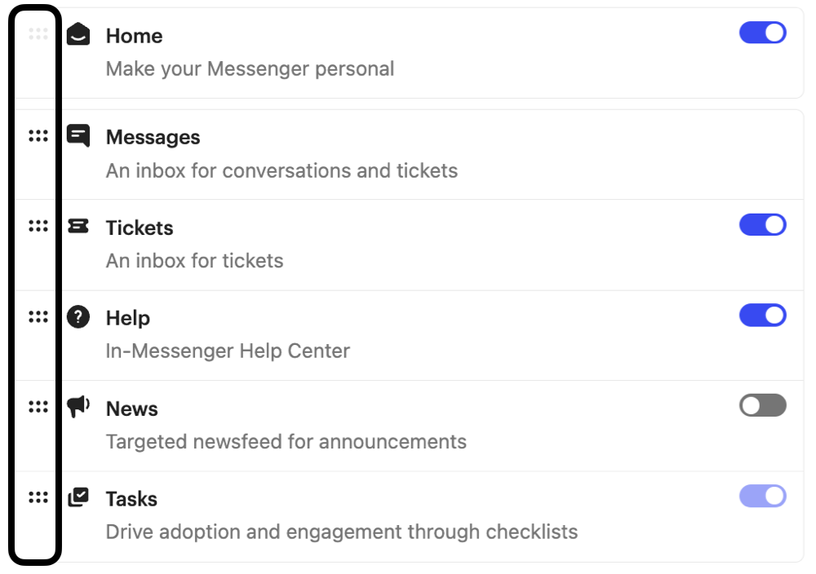Click the drag handle beside Help
Viewport: 816px width, 574px height.
tap(38, 316)
